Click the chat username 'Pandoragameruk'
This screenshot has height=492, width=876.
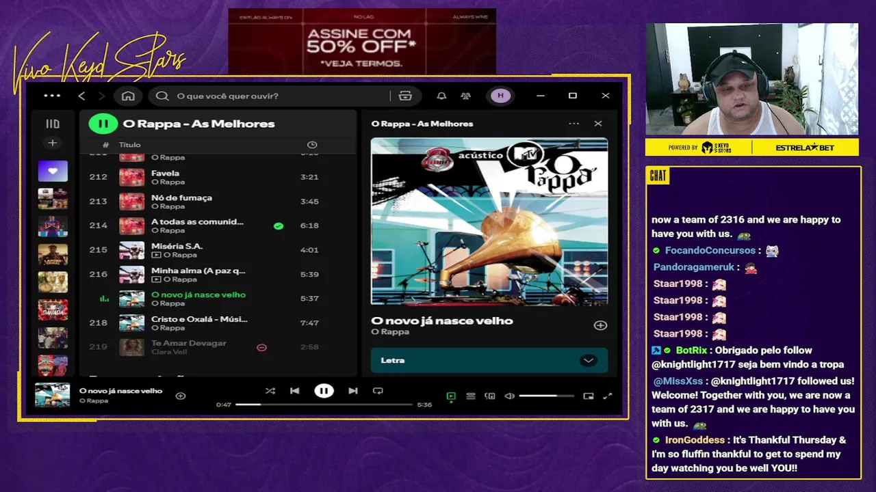coord(693,267)
